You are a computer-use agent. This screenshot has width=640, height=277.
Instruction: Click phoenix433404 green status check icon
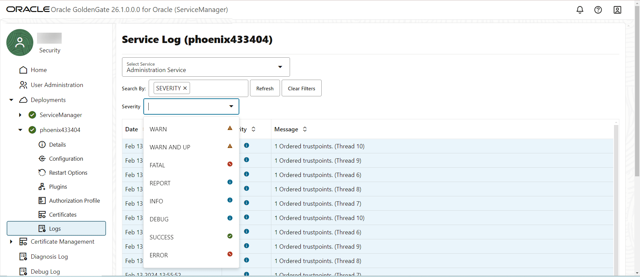(x=32, y=130)
